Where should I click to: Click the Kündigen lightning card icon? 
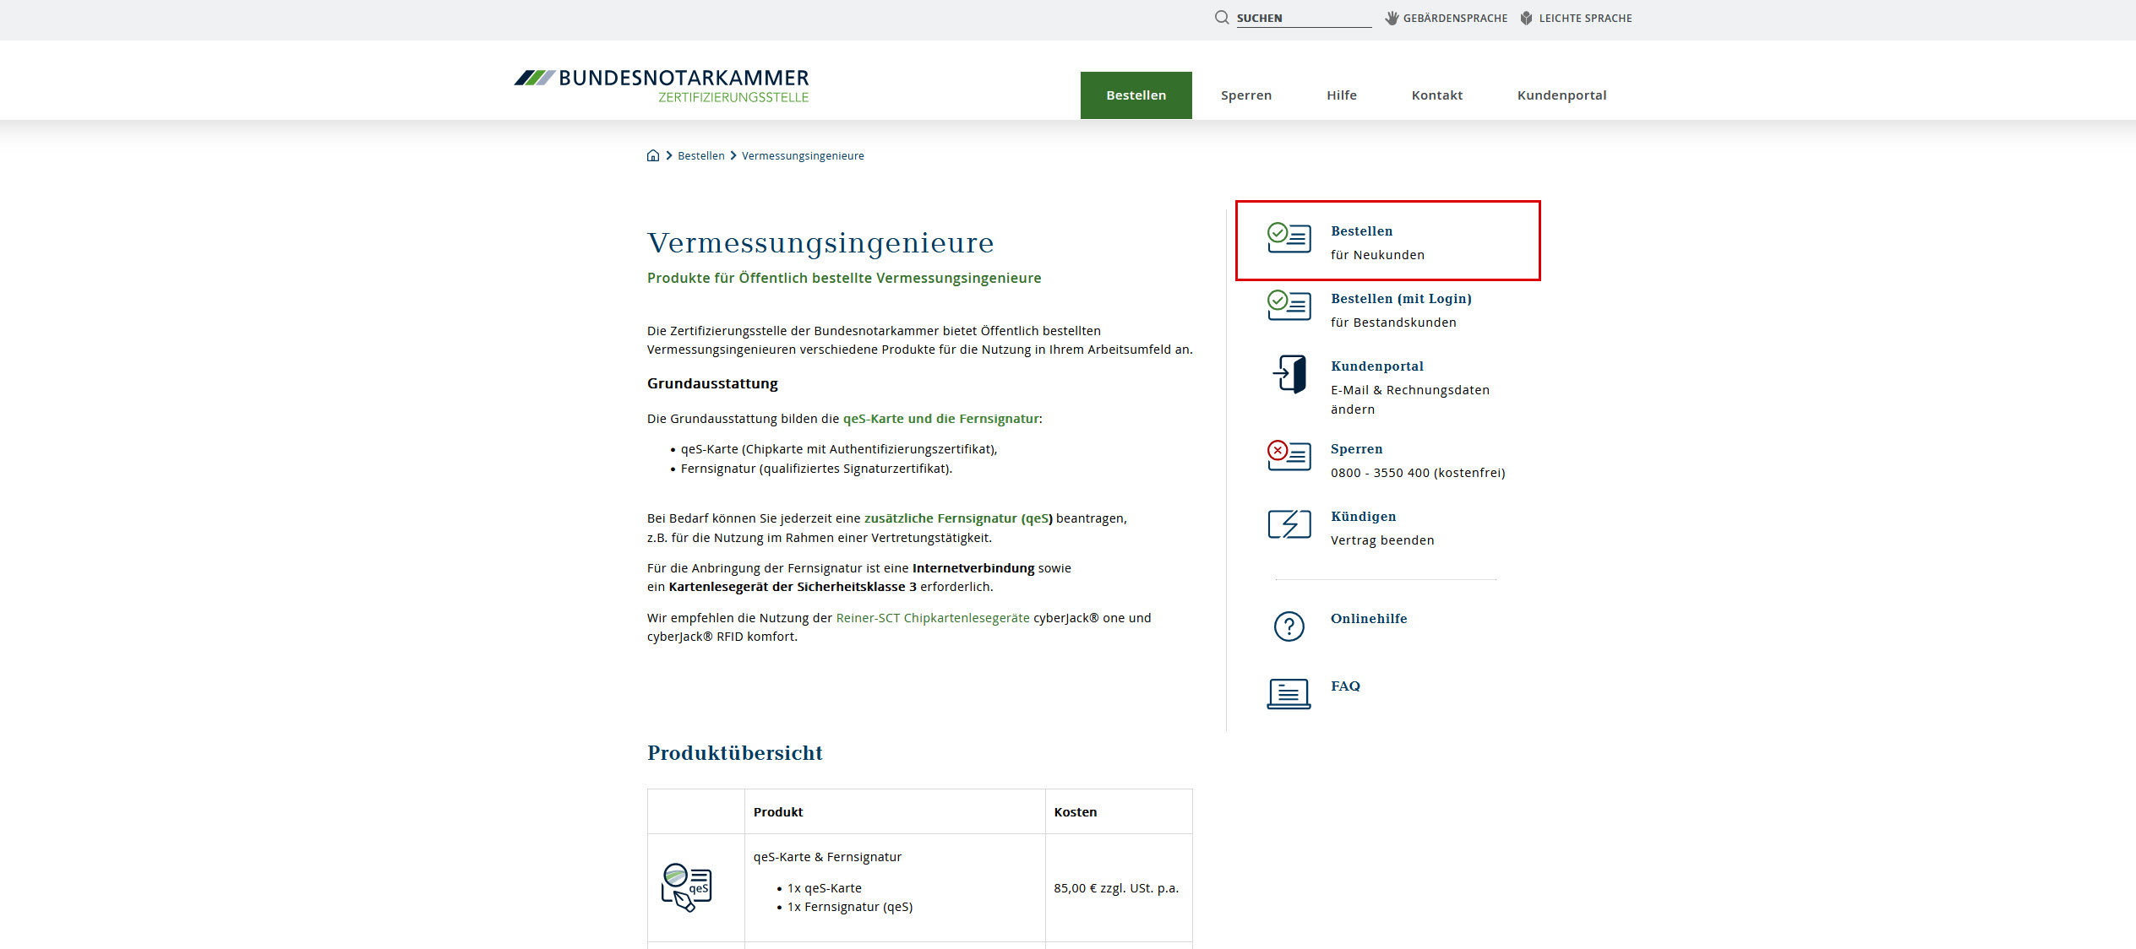tap(1289, 524)
